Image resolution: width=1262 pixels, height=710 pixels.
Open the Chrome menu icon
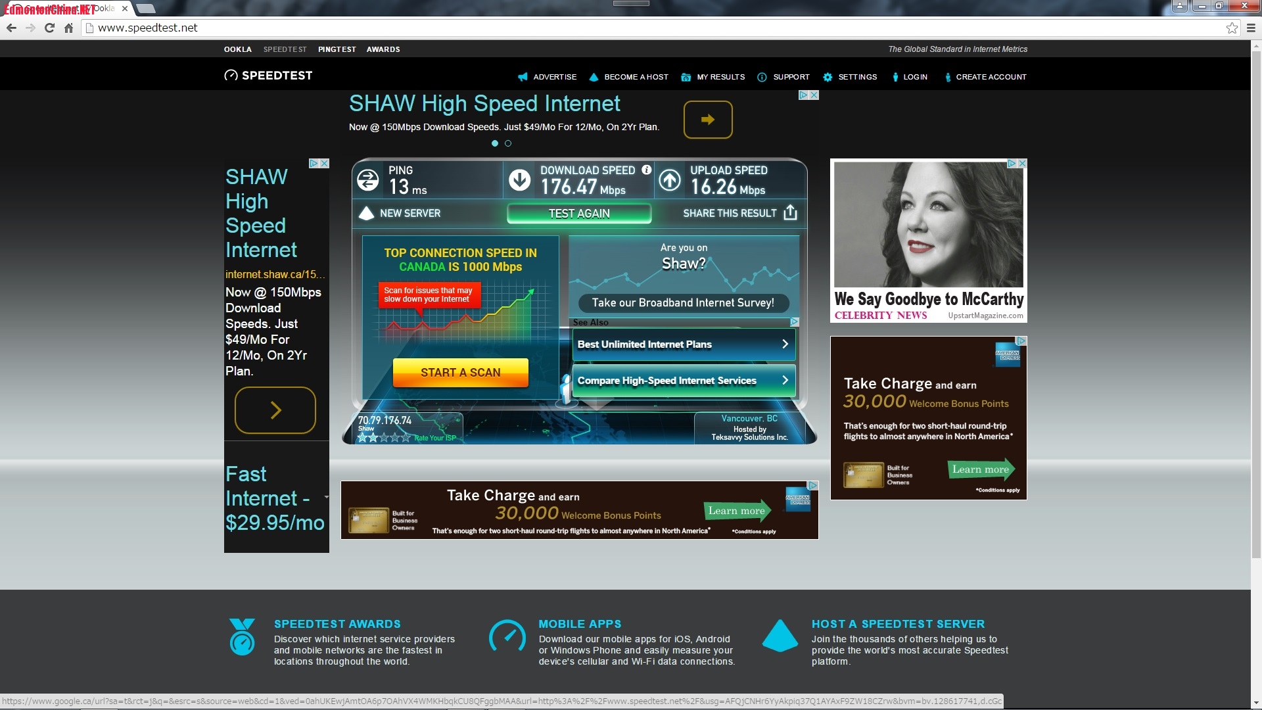tap(1251, 28)
